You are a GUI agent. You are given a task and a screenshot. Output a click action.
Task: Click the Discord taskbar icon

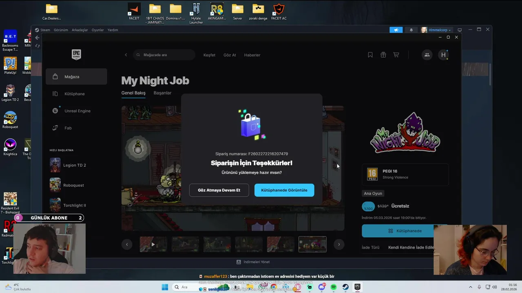point(322,287)
